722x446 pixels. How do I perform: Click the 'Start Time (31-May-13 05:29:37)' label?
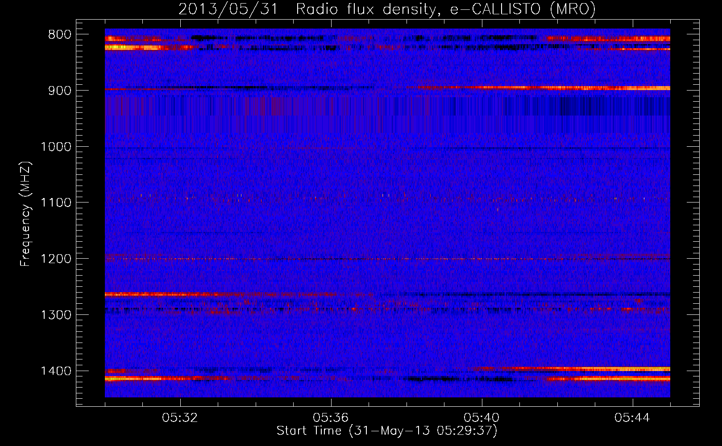tap(387, 431)
